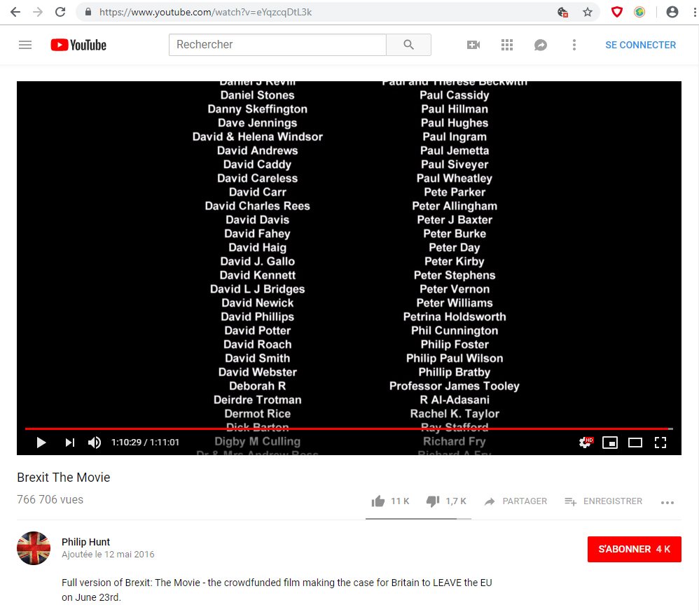Open the YouTube apps grid

507,45
